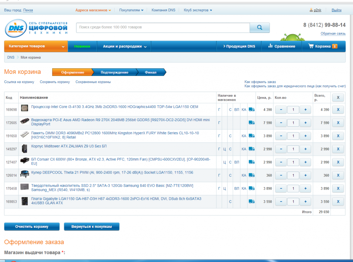Screen dimensions: 353x262
Task: Click the Очистить корзину button
Action: [x=32, y=227]
